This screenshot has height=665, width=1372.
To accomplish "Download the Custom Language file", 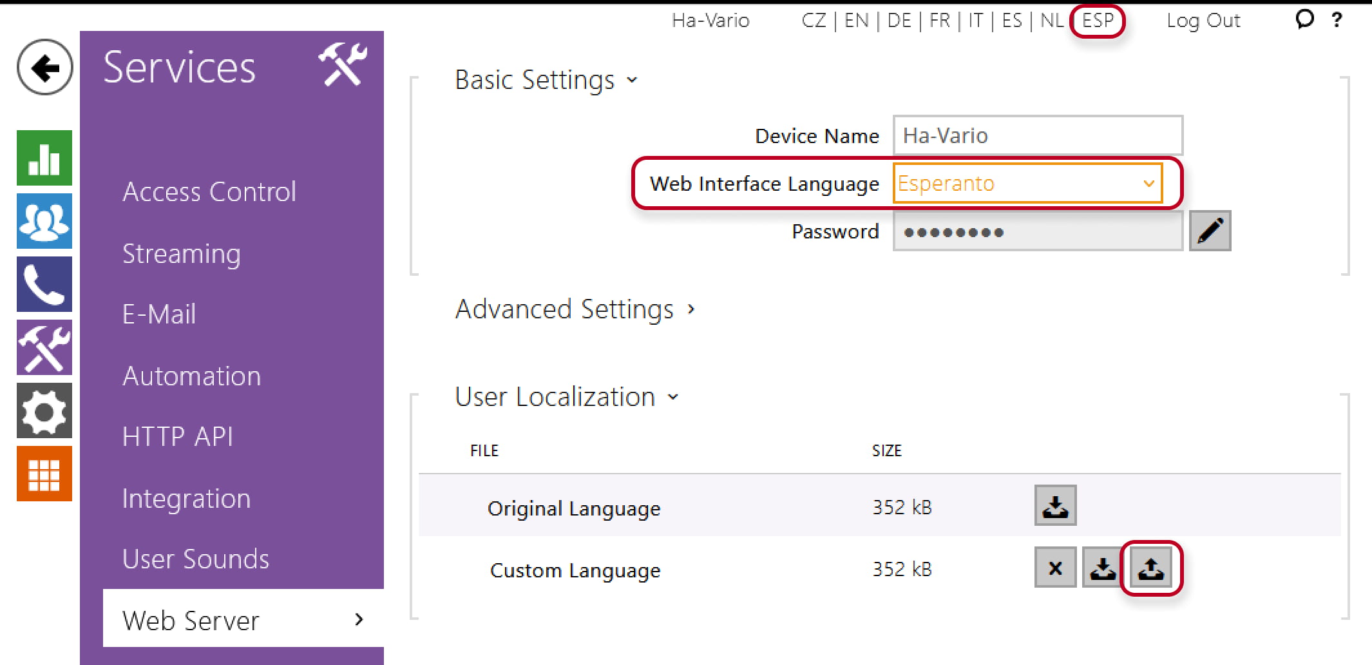I will coord(1103,568).
